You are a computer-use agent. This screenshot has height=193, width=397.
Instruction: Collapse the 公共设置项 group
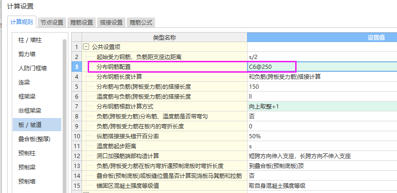87,47
